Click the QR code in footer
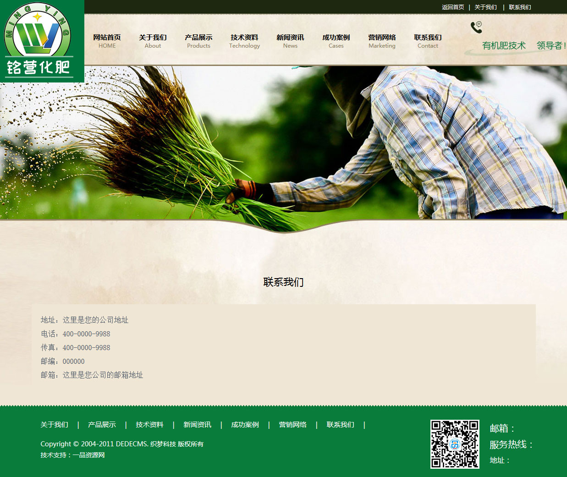567x477 pixels. 455,444
